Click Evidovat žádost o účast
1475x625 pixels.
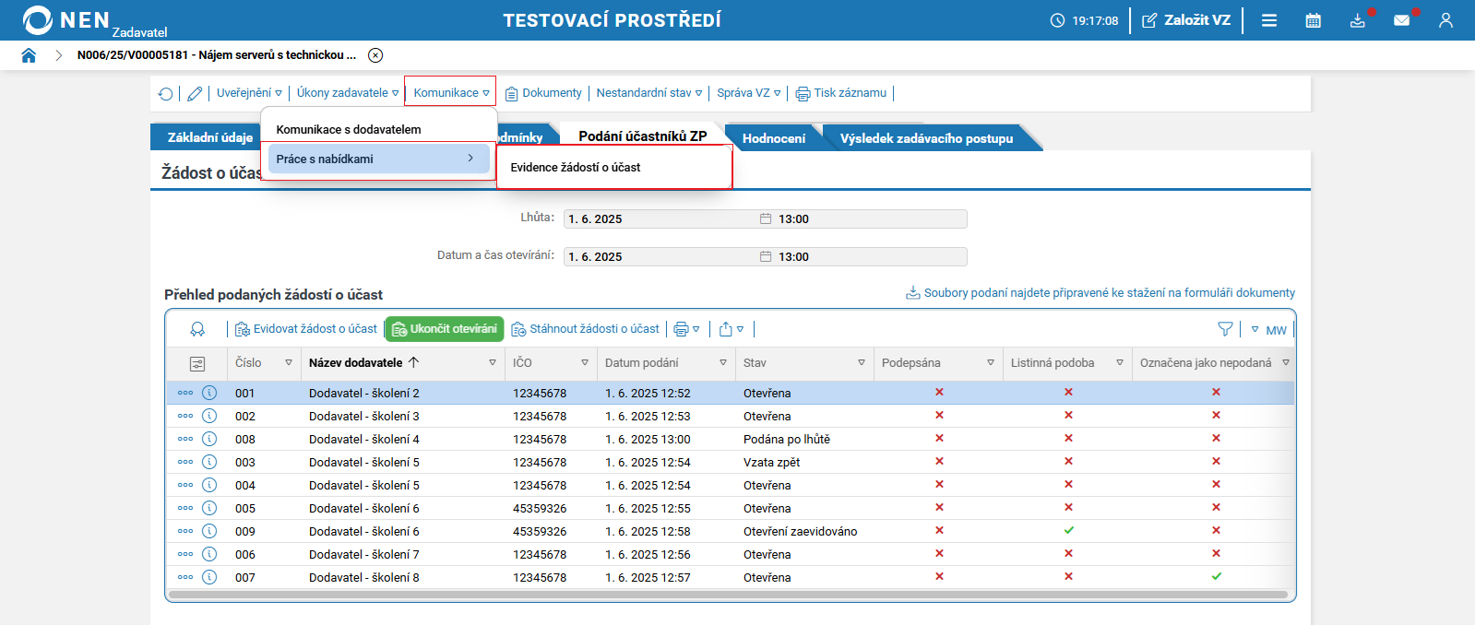click(306, 329)
